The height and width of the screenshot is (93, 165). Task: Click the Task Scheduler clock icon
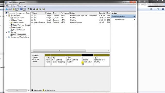click(12, 18)
